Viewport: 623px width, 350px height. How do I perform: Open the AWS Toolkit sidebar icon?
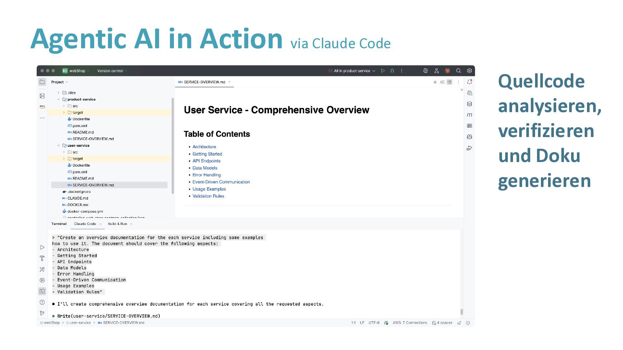coord(42,106)
